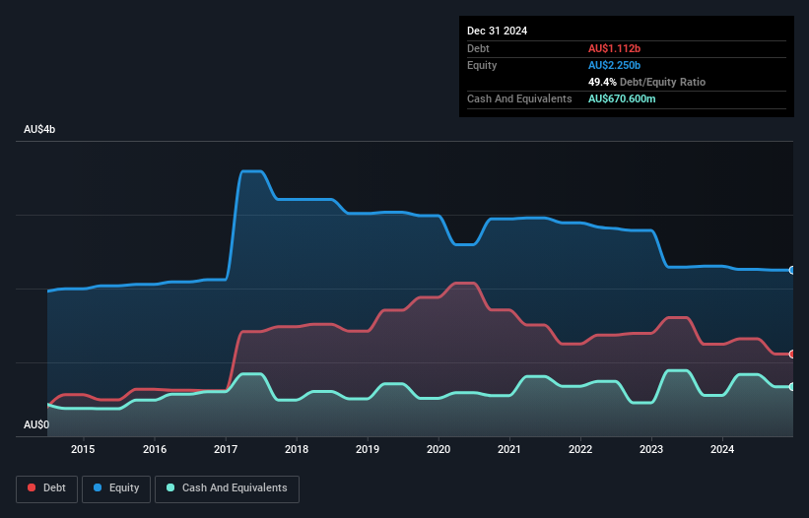
Task: Toggle the Debt series legend button
Action: coord(47,488)
